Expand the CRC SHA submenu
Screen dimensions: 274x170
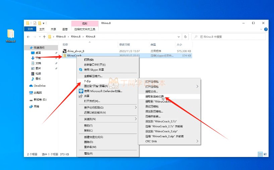[169, 141]
